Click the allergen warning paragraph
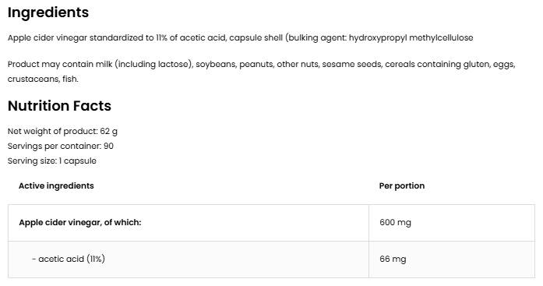 click(262, 72)
